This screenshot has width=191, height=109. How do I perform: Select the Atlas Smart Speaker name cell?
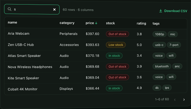24,56
